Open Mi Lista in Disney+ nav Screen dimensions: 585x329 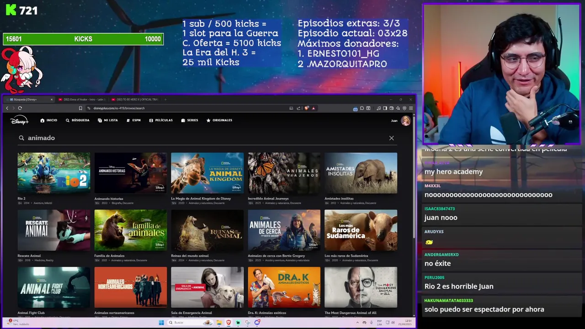(x=108, y=120)
